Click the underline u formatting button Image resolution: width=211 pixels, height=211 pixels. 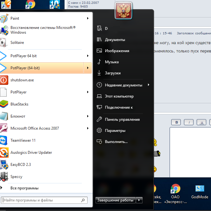[x=201, y=122]
